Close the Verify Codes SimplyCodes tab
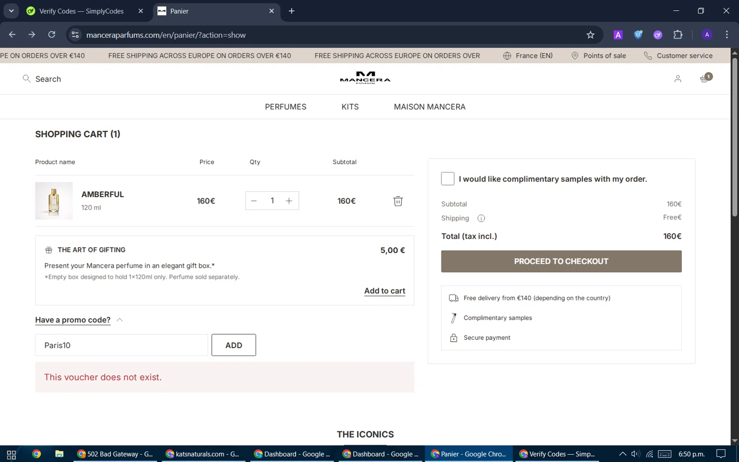739x462 pixels. pyautogui.click(x=140, y=11)
